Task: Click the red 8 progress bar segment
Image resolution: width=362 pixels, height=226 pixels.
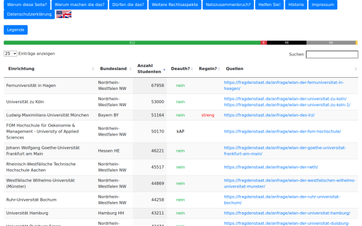Action: (x=264, y=43)
